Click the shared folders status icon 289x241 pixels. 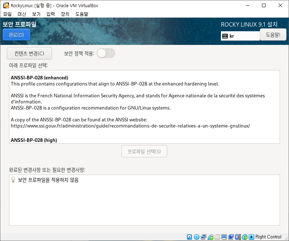click(x=217, y=237)
